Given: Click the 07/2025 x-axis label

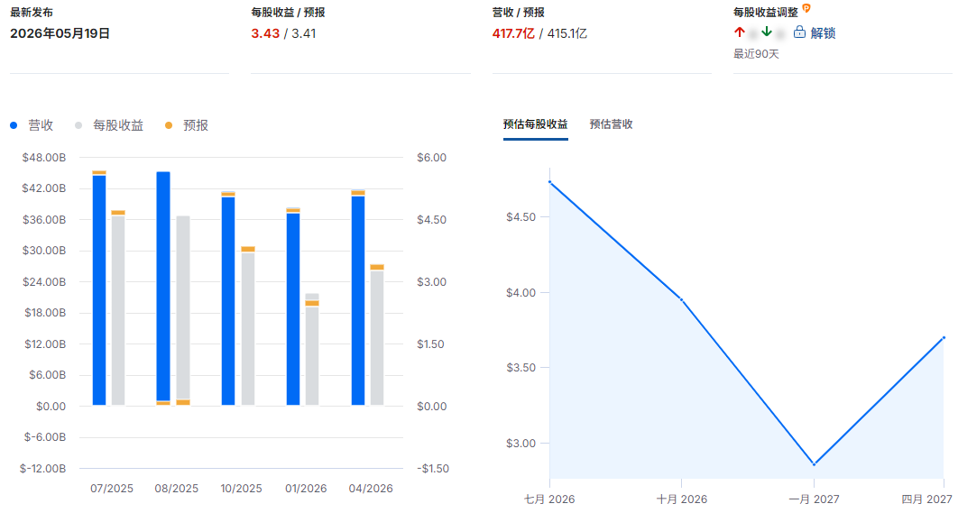Looking at the screenshot, I should [112, 489].
